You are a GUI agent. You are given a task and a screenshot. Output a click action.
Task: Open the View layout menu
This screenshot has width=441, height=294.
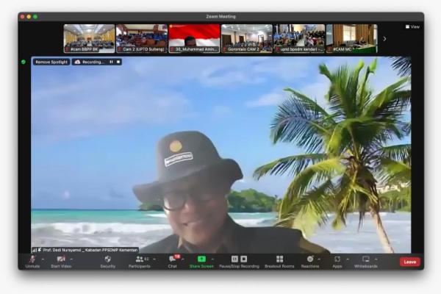[412, 27]
